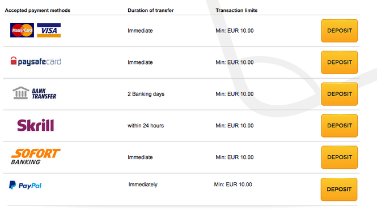Viewport: 377px width, 214px height.
Task: Click the VISA card logo
Action: click(x=49, y=30)
